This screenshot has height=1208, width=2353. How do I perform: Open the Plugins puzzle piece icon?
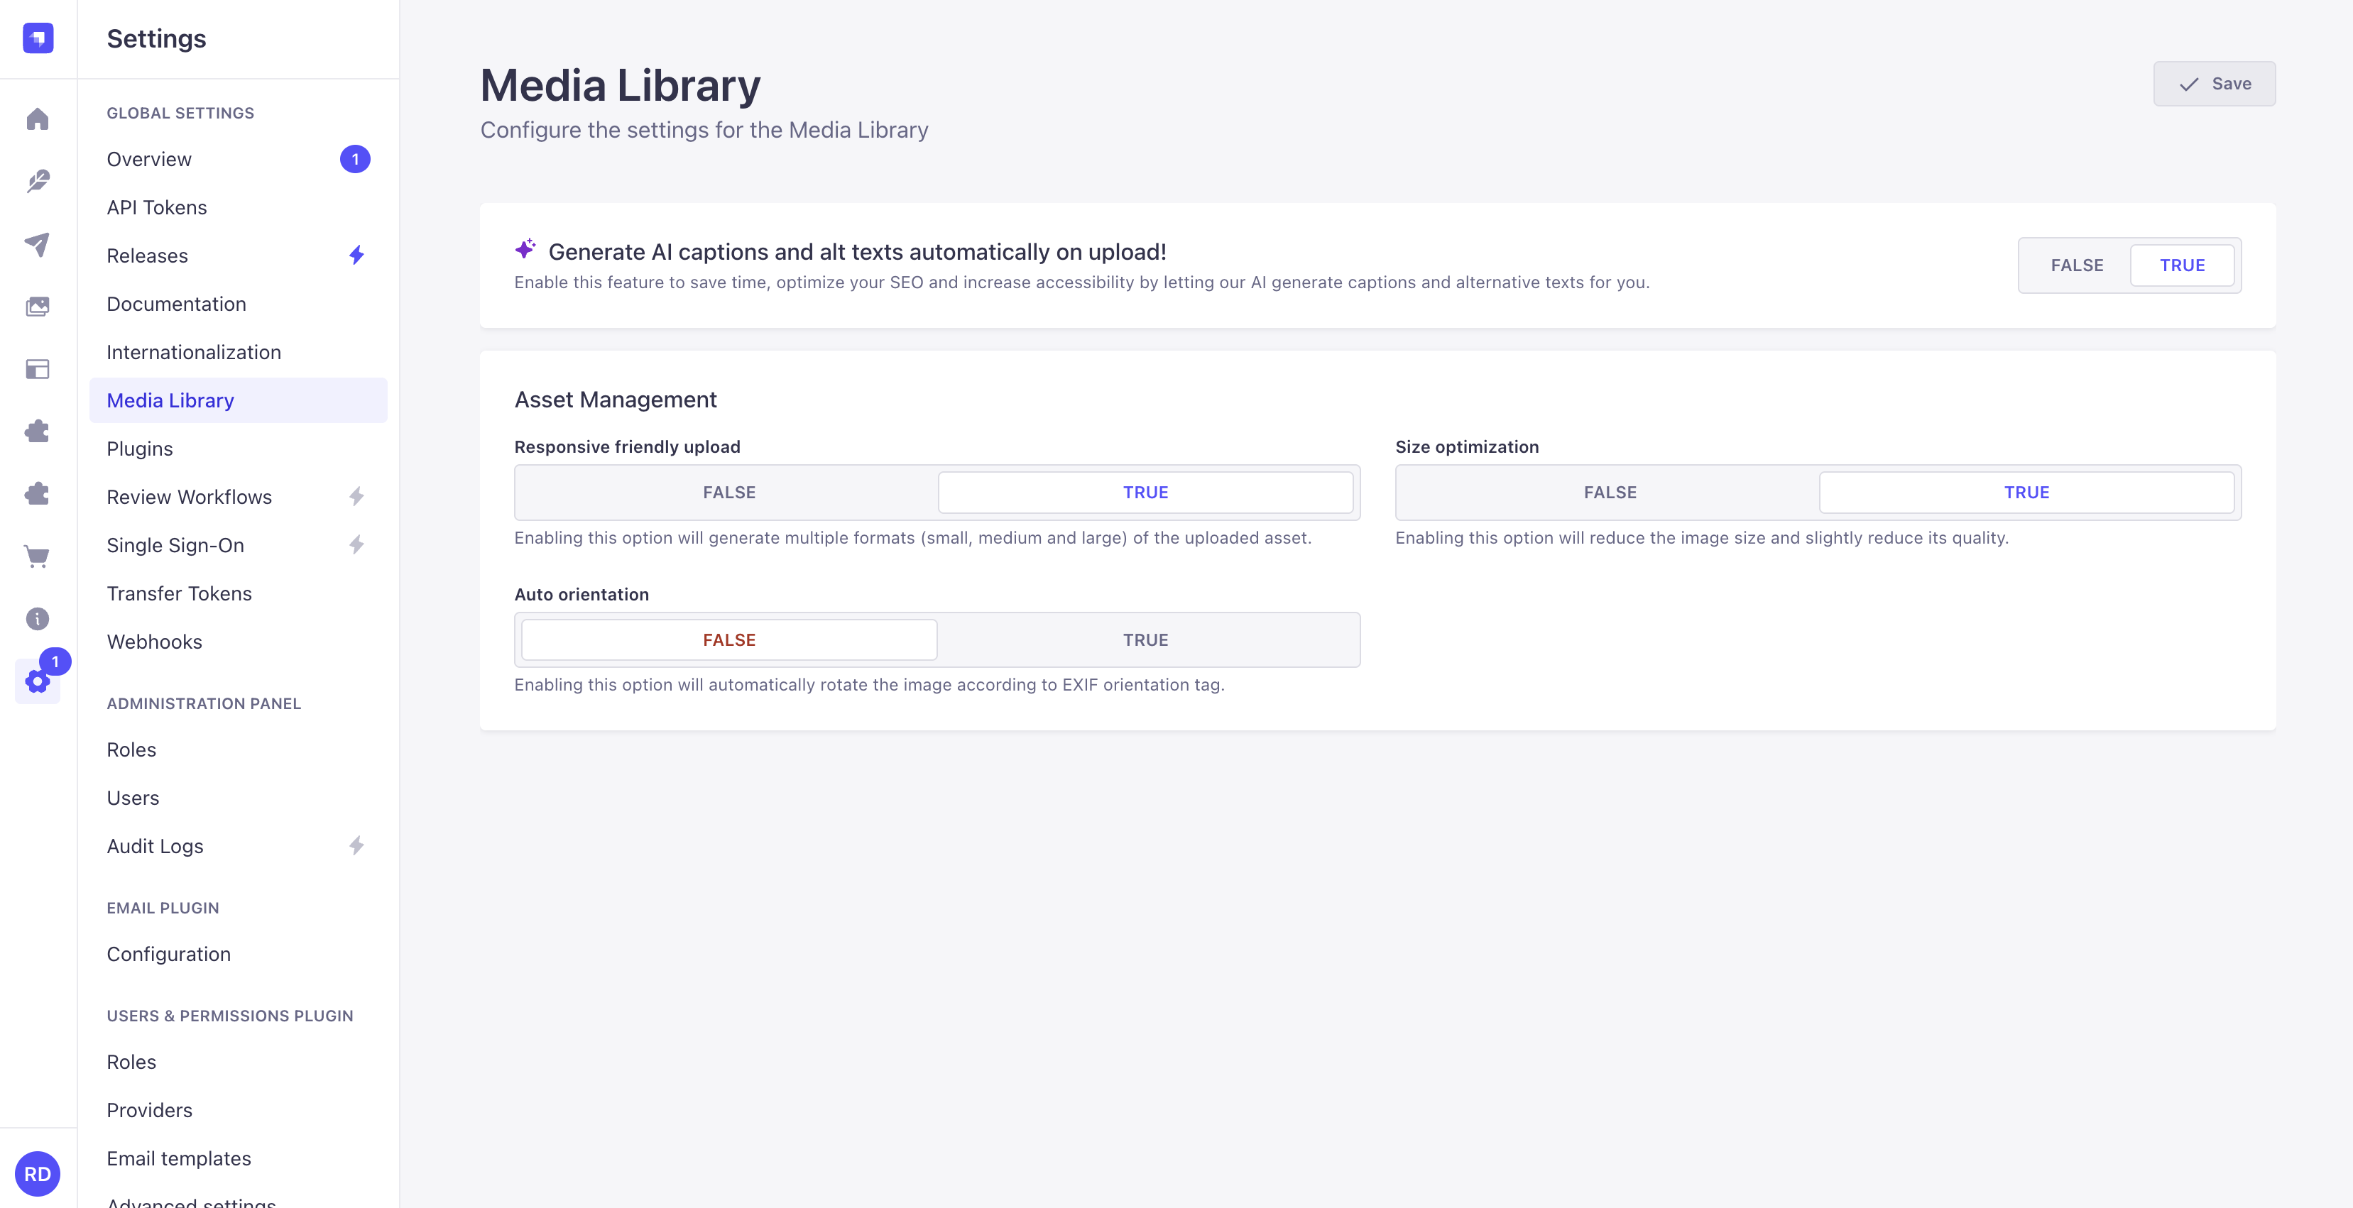36,431
